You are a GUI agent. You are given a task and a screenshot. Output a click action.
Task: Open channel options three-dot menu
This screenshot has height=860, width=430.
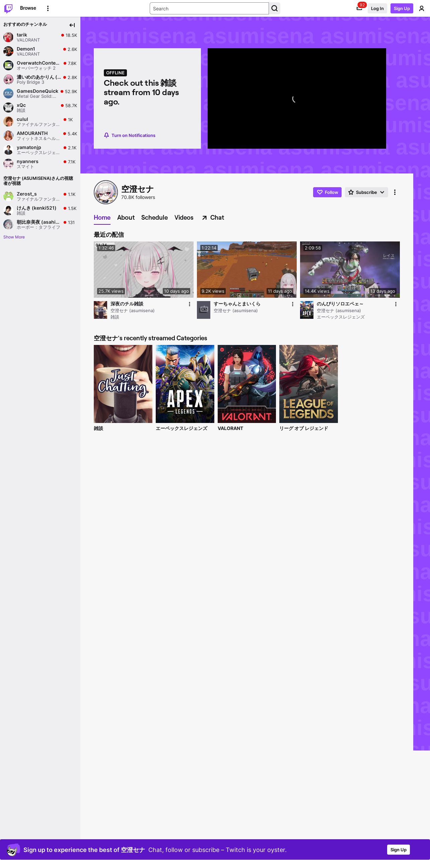click(395, 192)
